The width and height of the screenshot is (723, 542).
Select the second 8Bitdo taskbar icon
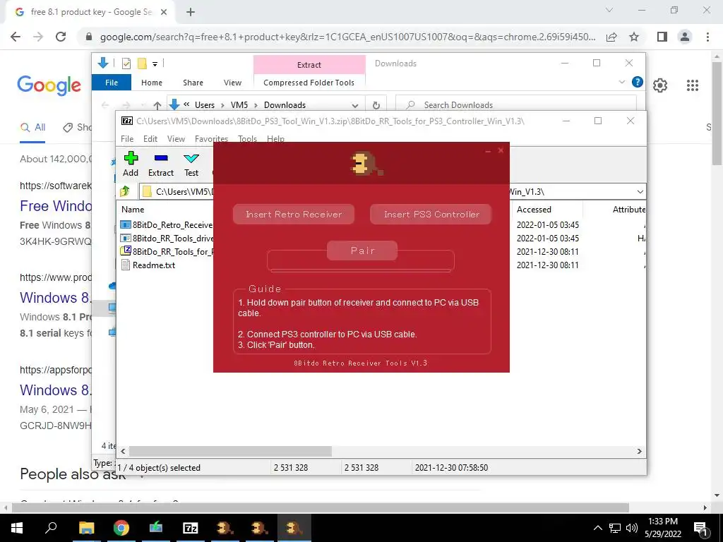(260, 528)
